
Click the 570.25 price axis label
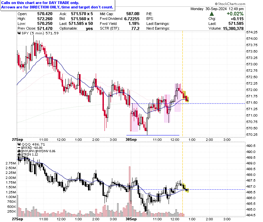(x=252, y=135)
